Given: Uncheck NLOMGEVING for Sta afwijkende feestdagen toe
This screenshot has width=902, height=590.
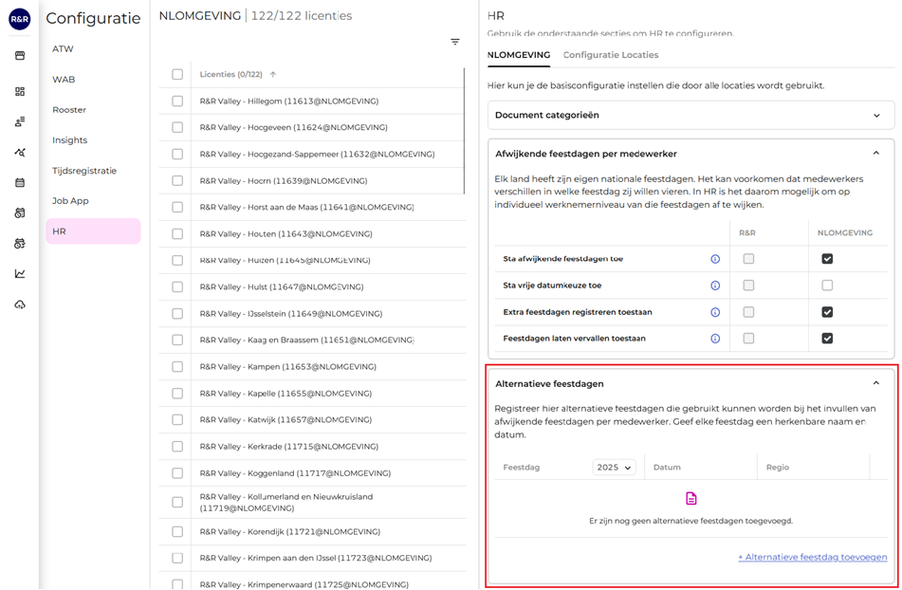Looking at the screenshot, I should click(x=827, y=259).
